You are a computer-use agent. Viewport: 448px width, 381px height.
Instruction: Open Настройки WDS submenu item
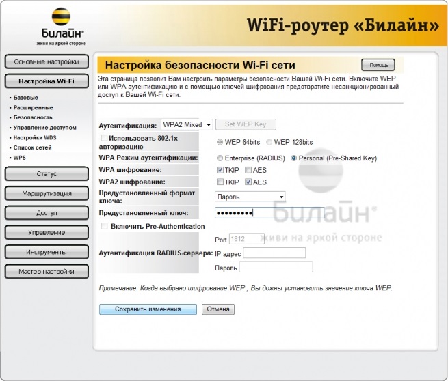[x=35, y=137]
